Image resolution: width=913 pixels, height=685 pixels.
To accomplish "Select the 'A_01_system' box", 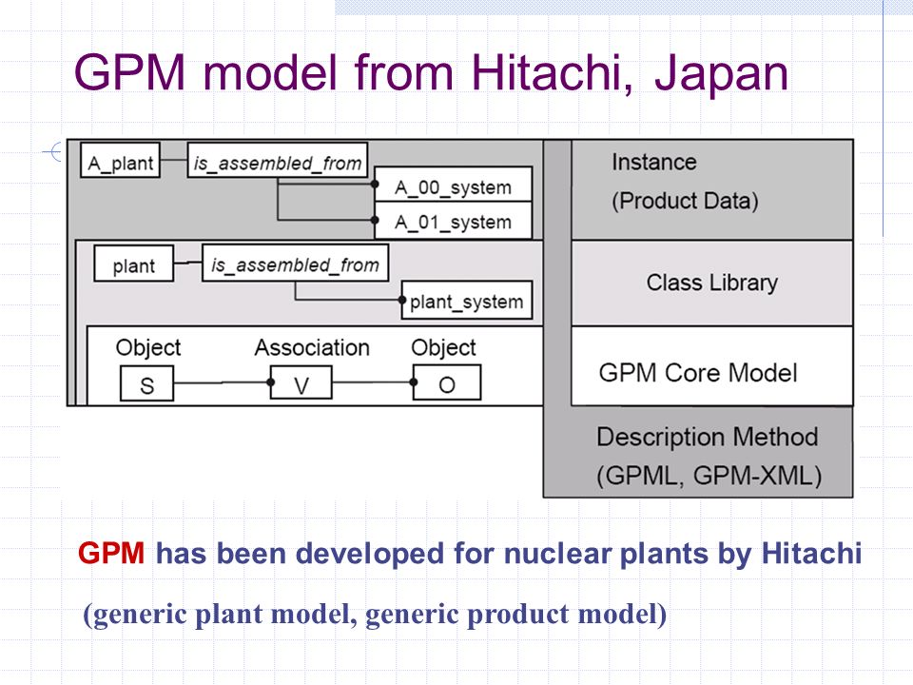I will pyautogui.click(x=453, y=220).
